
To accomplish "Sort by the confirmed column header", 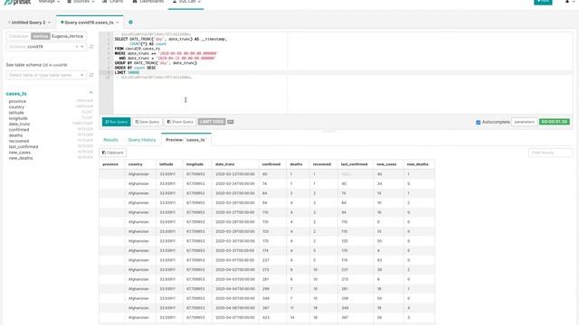I will click(271, 164).
